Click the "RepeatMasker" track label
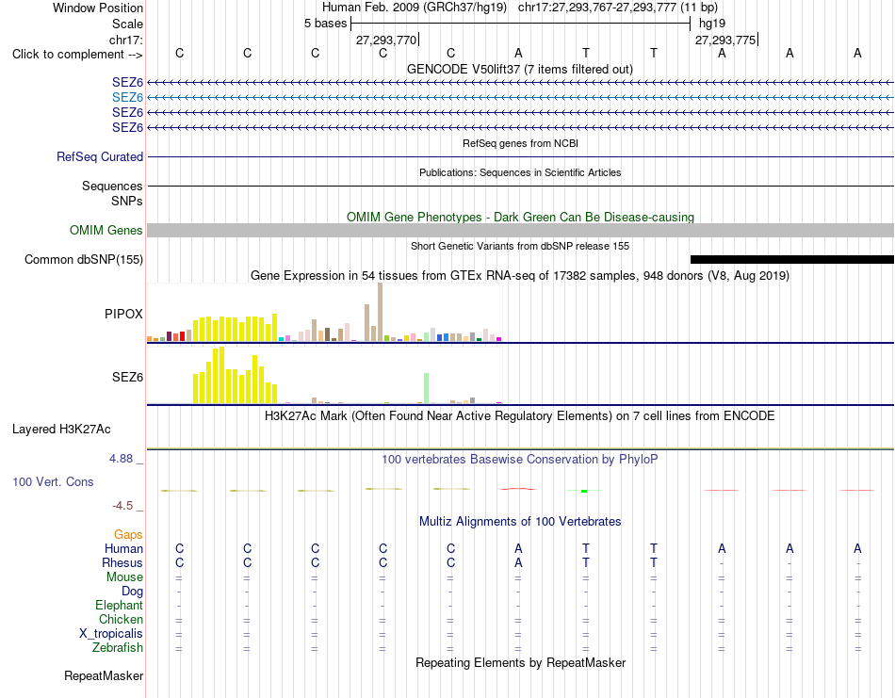Screen dimensions: 895x698 click(104, 676)
